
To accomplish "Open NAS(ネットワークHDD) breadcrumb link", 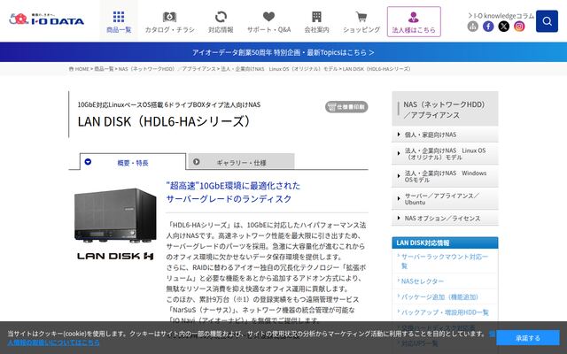I will click(167, 69).
